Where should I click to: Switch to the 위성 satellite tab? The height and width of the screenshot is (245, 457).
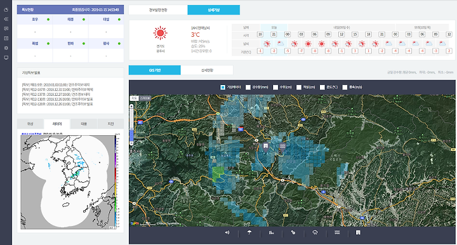pyautogui.click(x=30, y=124)
